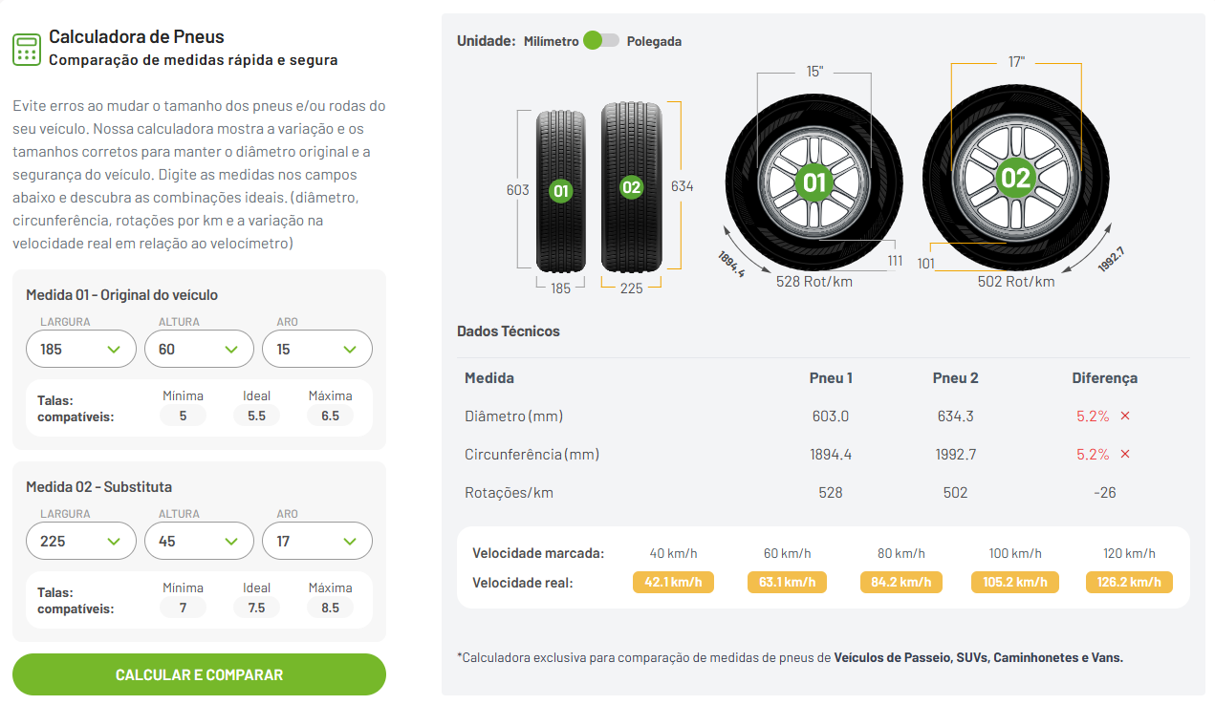Open Medida 02 Largura dropdown showing 225
1215x705 pixels.
tap(81, 541)
